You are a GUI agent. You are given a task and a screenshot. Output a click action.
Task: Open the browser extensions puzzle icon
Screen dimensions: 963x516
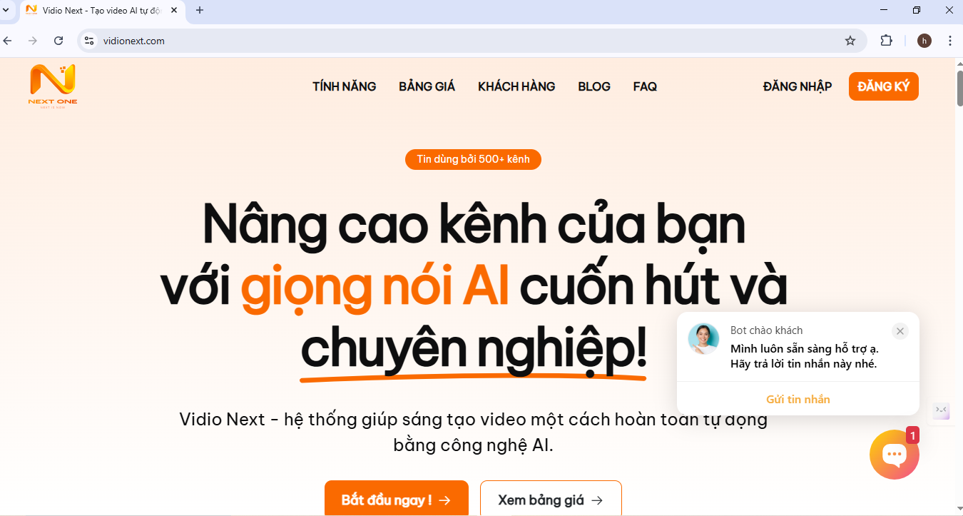coord(887,41)
